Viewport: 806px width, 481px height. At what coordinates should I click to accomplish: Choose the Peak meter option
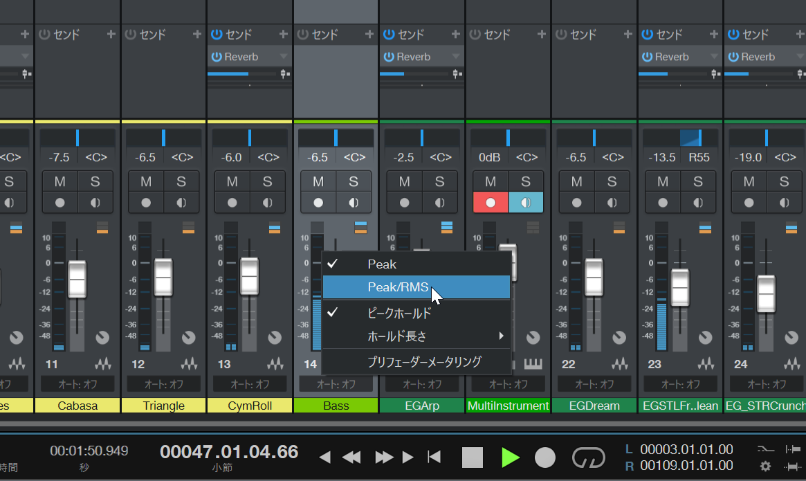(416, 264)
